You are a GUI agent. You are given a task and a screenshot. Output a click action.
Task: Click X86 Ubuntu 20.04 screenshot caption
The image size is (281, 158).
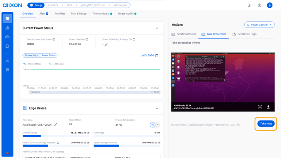pos(183,105)
